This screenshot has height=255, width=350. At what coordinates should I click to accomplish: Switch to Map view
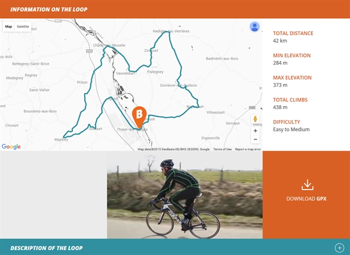(x=9, y=27)
